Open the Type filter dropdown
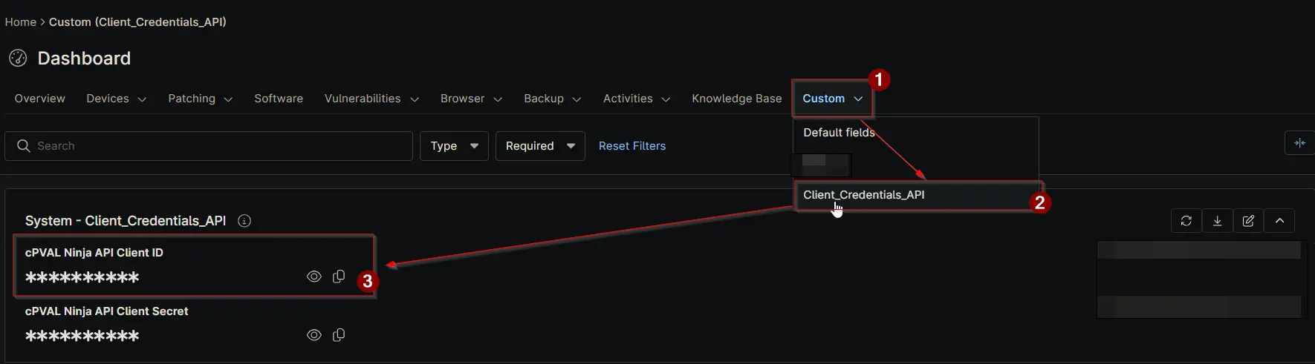This screenshot has height=364, width=1315. pos(454,146)
